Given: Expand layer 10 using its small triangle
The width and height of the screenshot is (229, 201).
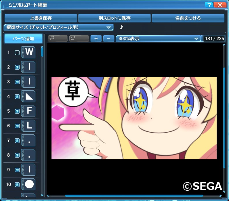Looking at the screenshot, I should 23,185.
